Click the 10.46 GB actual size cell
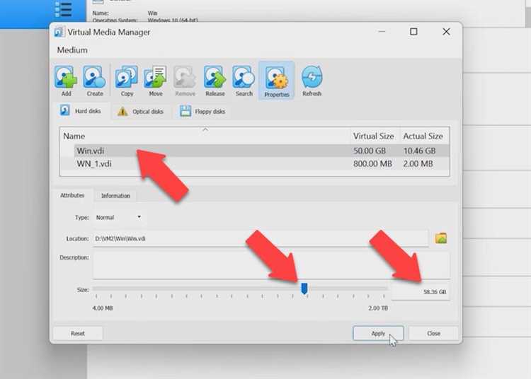This screenshot has width=531, height=379. point(419,151)
